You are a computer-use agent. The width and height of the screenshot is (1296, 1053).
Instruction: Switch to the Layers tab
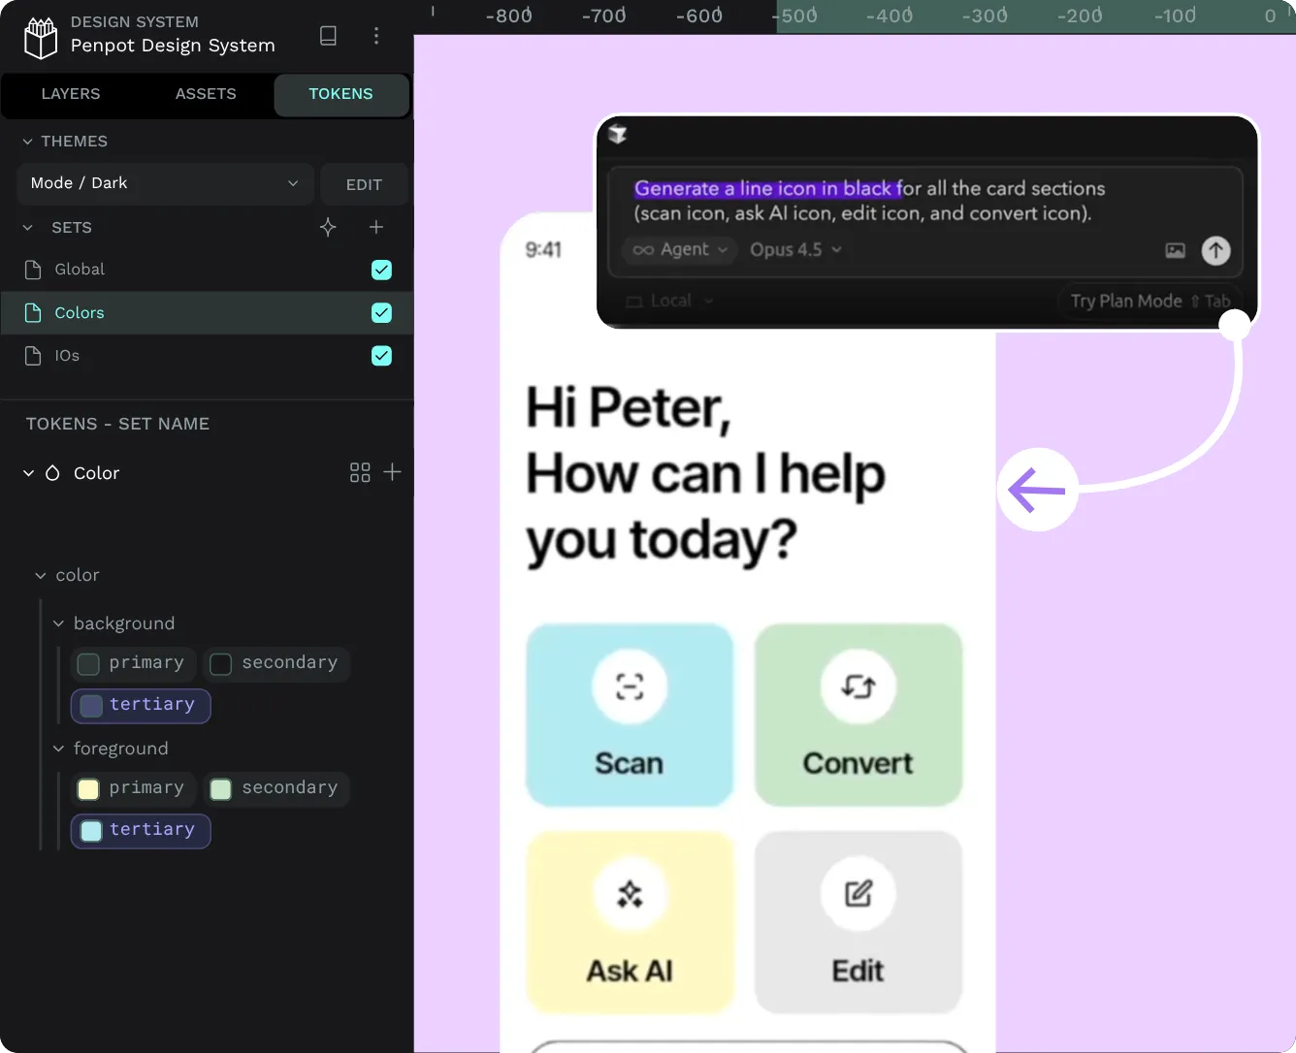point(71,94)
